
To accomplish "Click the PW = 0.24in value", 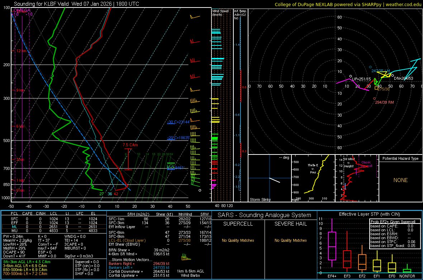I will 13,236.
